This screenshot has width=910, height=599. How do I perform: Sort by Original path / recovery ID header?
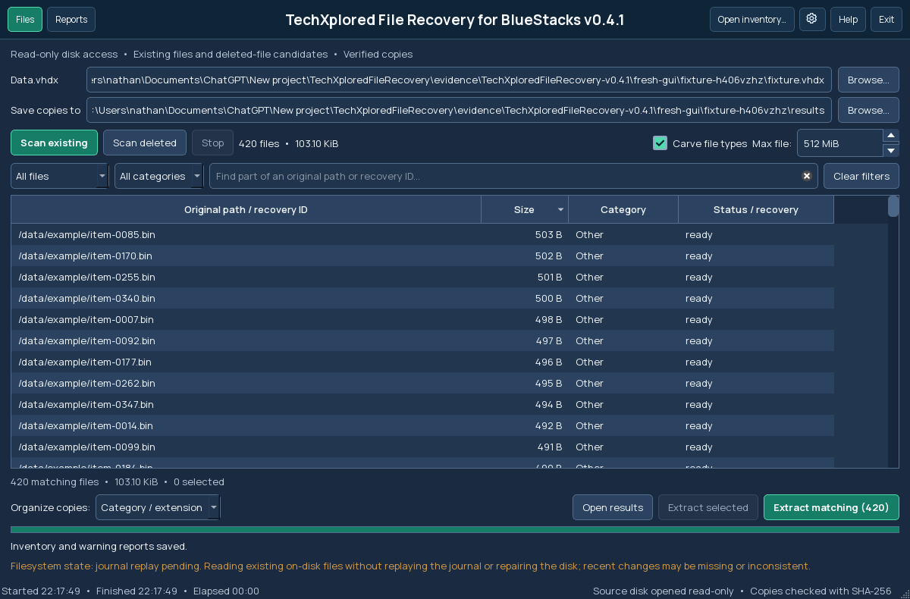click(x=246, y=209)
